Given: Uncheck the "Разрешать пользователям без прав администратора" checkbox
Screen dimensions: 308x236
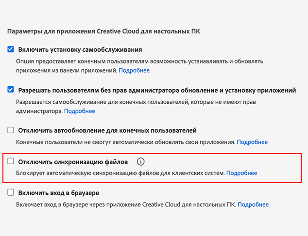Looking at the screenshot, I should [11, 90].
